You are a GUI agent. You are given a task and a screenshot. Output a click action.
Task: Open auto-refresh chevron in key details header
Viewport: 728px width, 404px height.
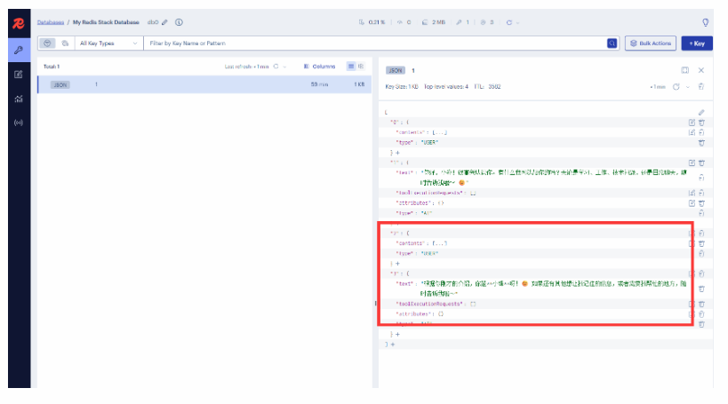tap(688, 87)
